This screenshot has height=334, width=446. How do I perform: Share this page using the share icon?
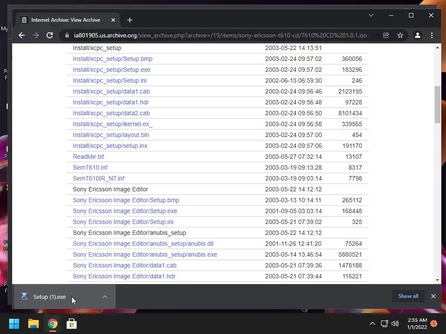click(x=386, y=35)
